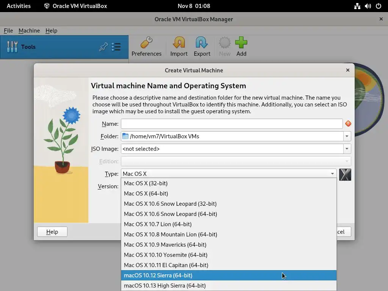Click the VirtualBox cube icon in top bar
The height and width of the screenshot is (291, 388).
pos(47,6)
